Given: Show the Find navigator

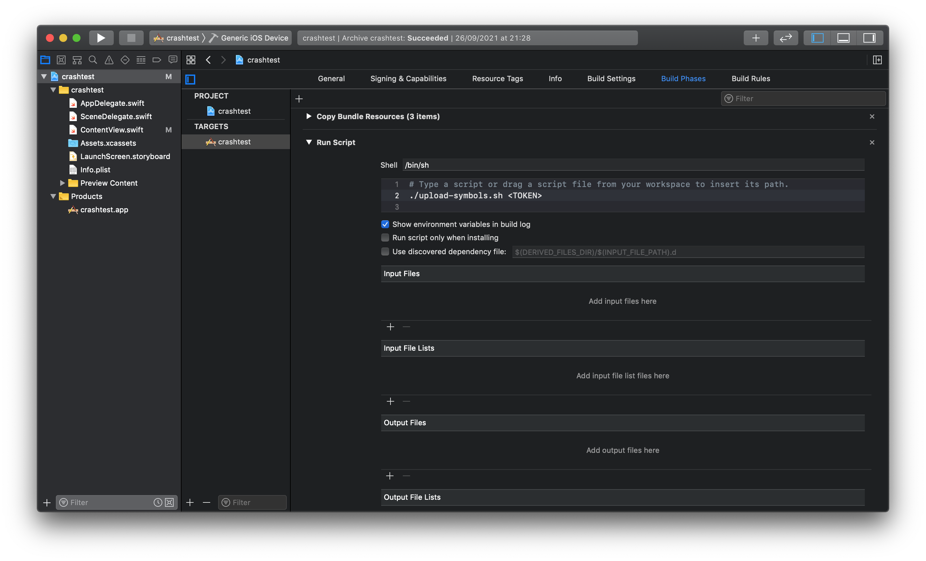Looking at the screenshot, I should click(x=93, y=60).
